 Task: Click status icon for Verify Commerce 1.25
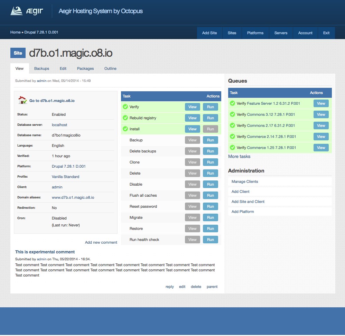point(232,148)
